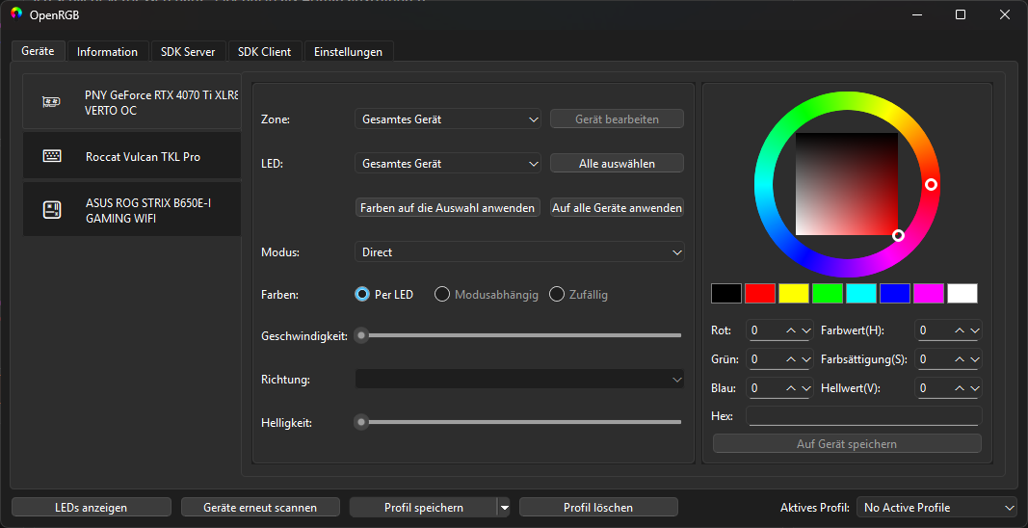
Task: Click Auf alle Geräte anwenden button
Action: pyautogui.click(x=617, y=208)
